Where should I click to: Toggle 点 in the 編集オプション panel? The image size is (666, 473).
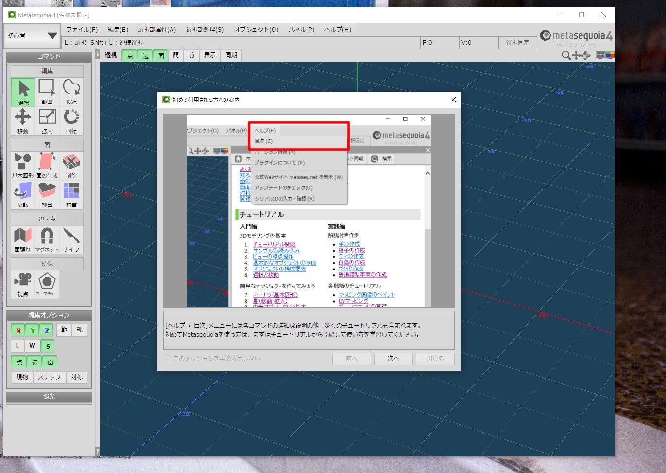tap(19, 362)
